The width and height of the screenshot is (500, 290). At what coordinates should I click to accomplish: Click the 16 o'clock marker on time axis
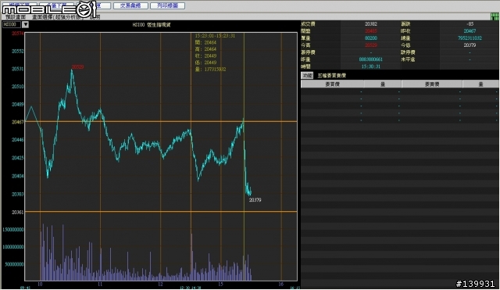[x=281, y=285]
